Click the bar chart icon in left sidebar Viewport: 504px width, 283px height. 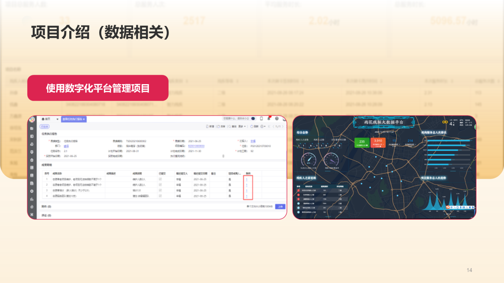32,199
